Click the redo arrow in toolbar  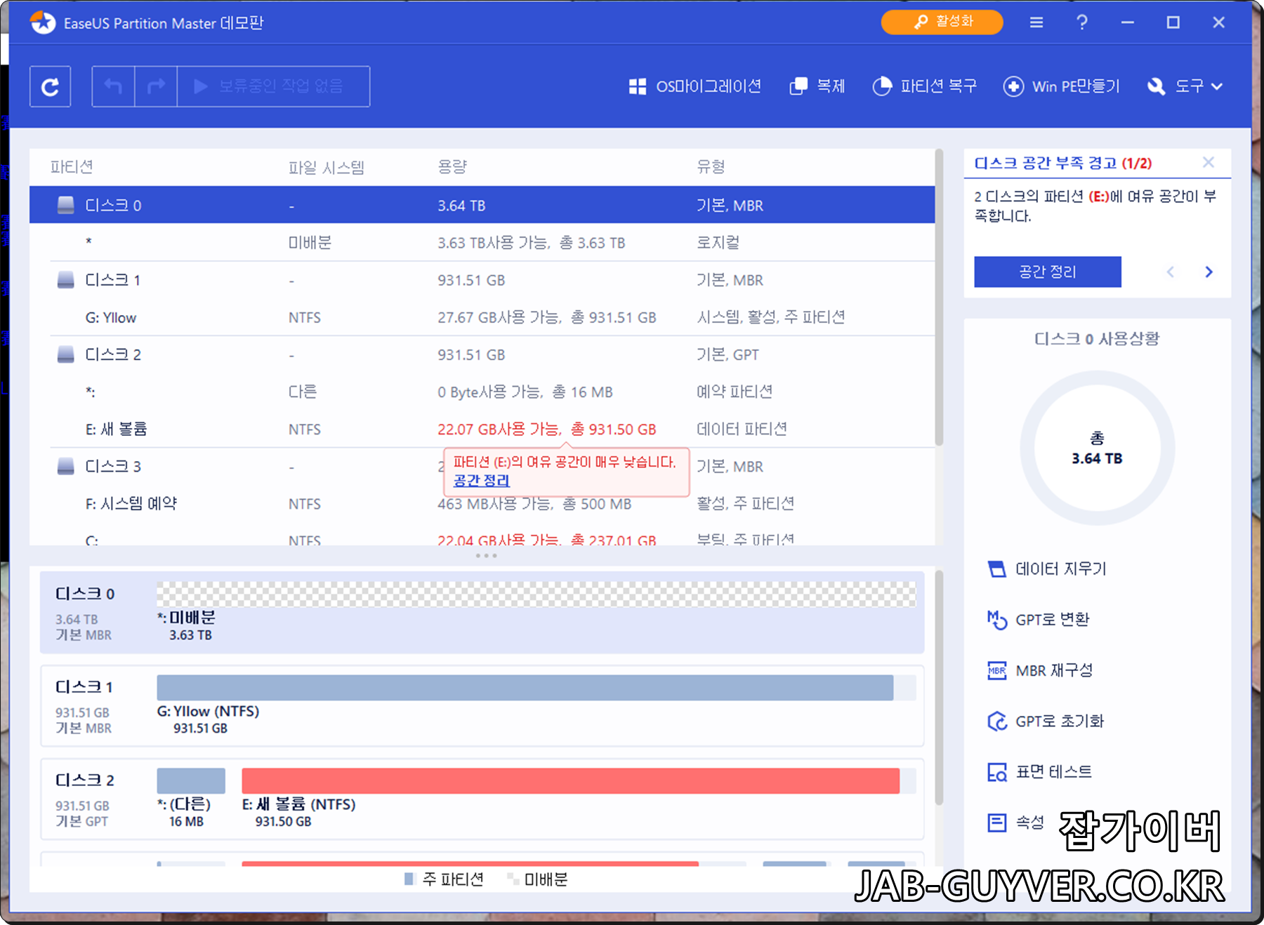click(x=156, y=86)
